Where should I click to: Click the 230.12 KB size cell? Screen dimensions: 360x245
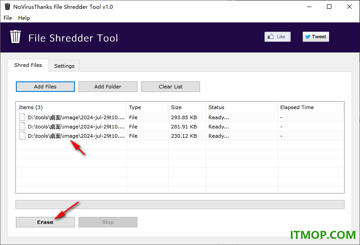coord(184,136)
